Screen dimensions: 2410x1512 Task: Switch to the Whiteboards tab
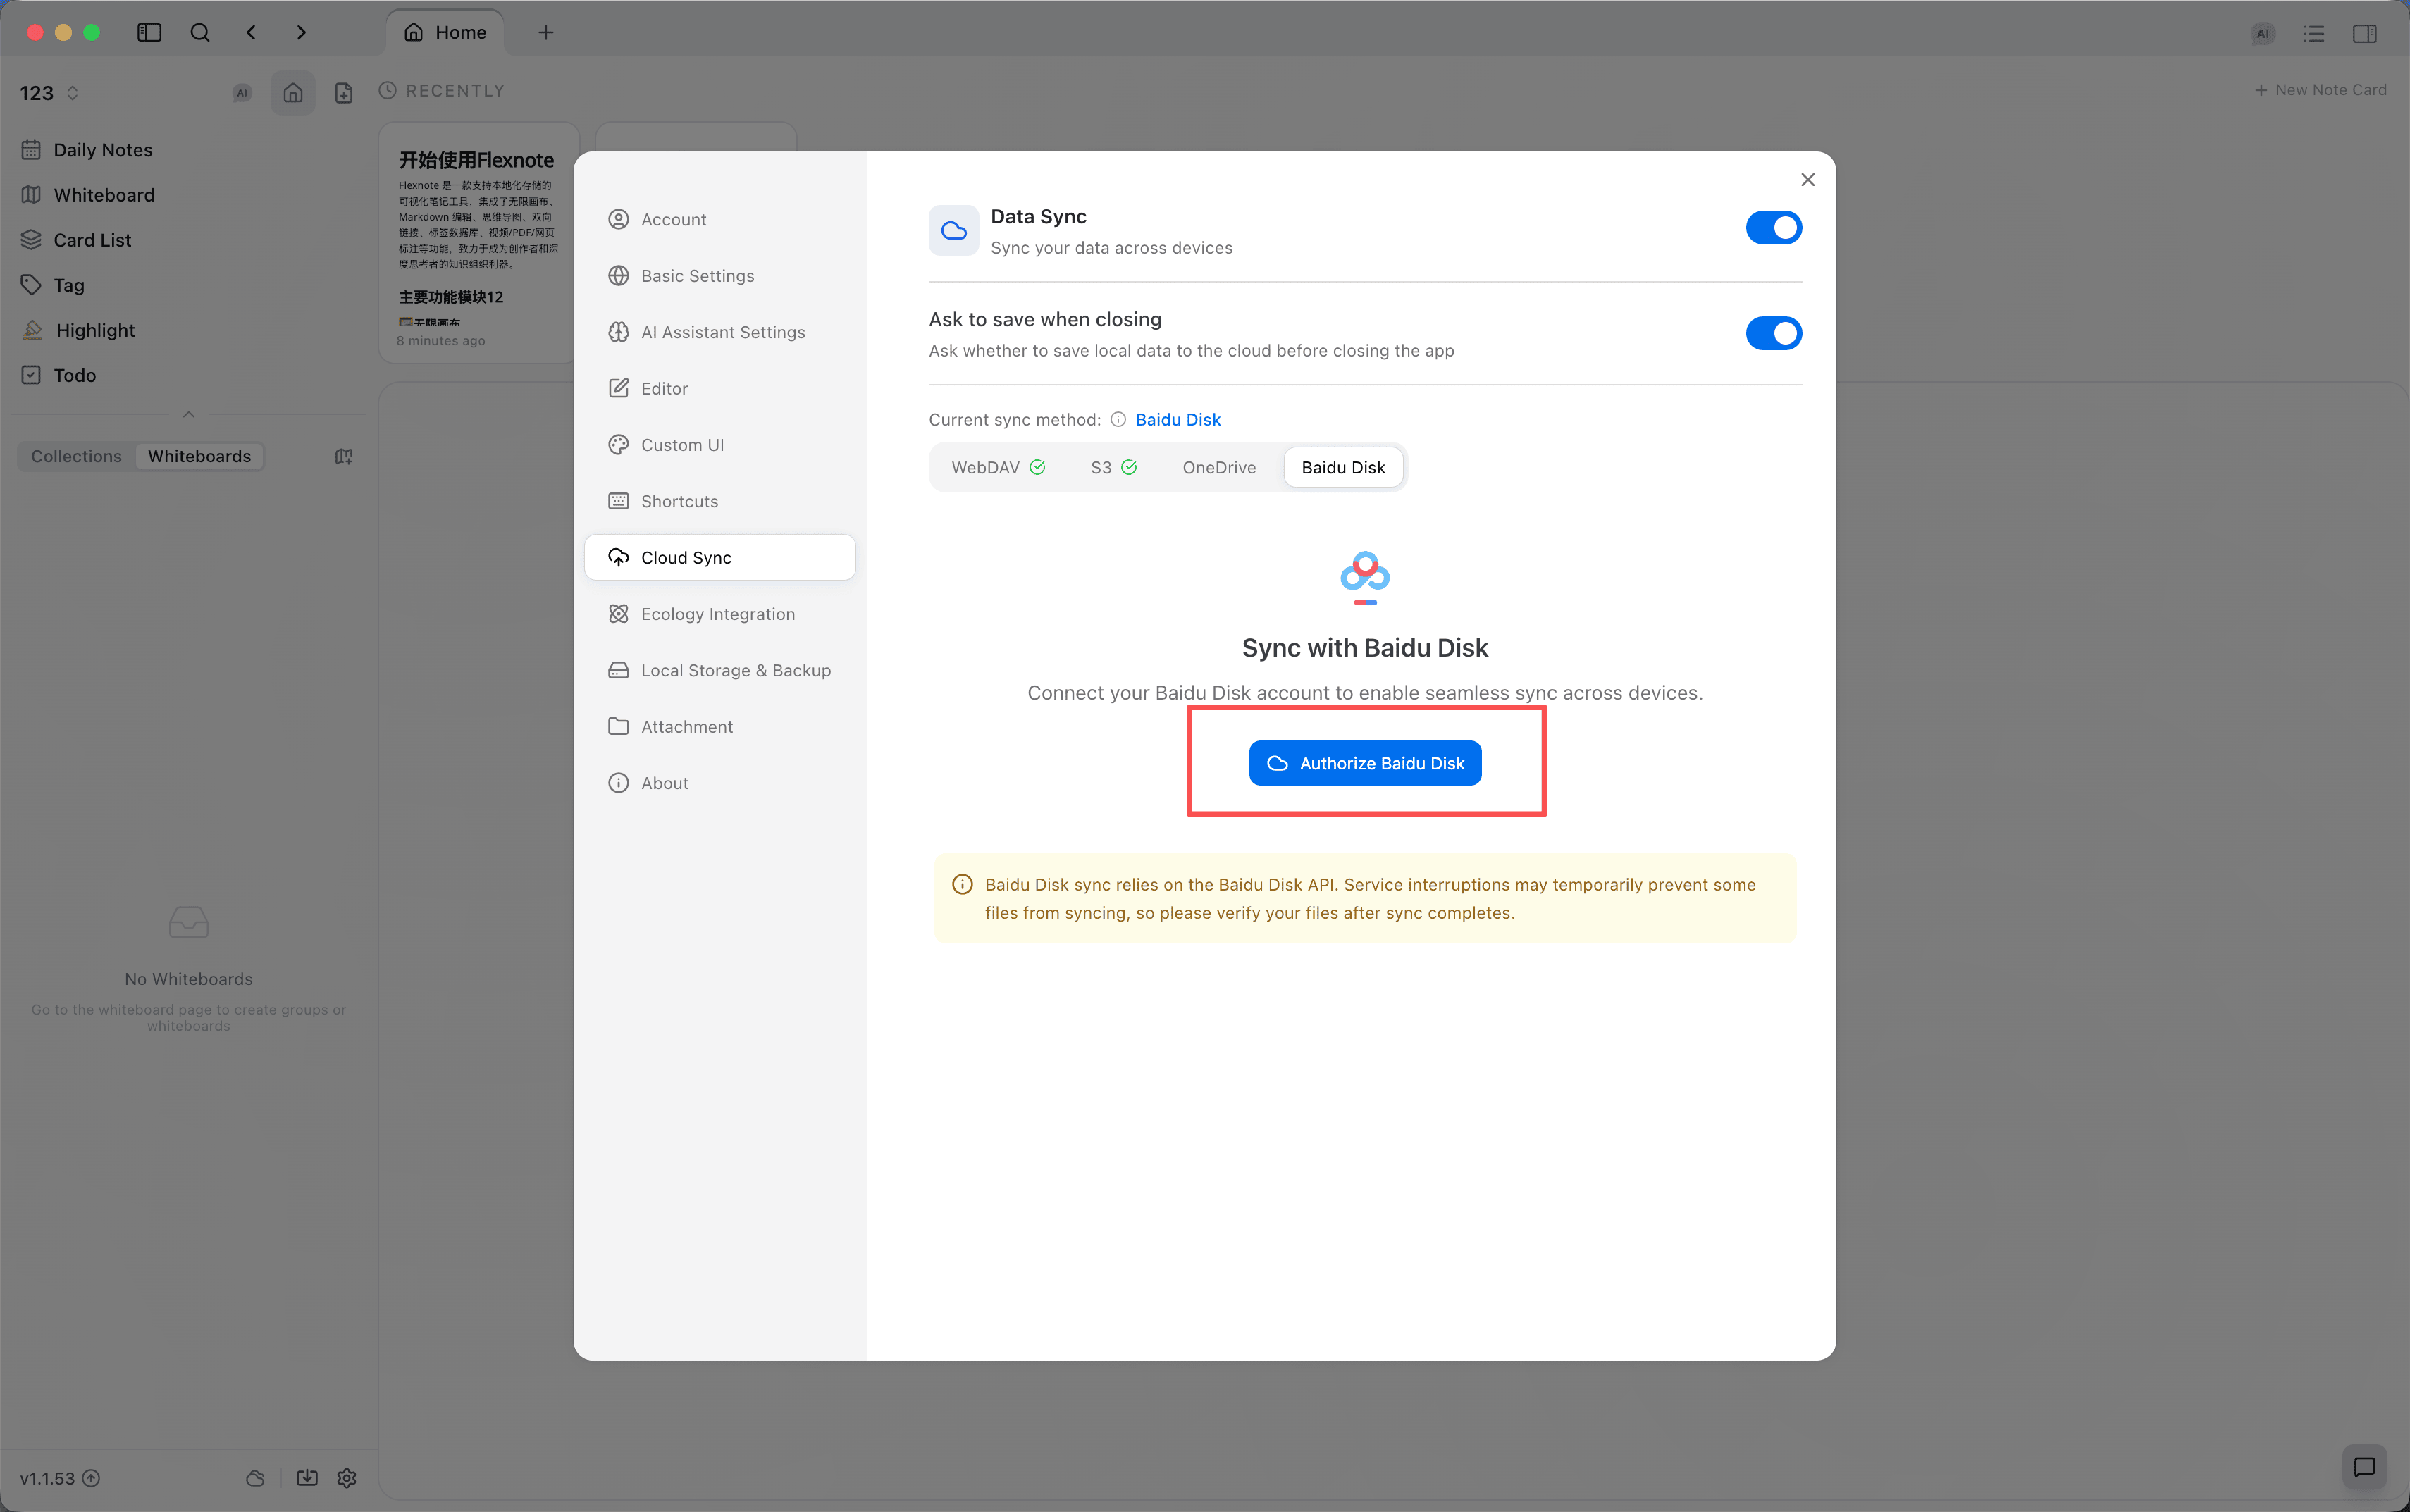click(200, 456)
